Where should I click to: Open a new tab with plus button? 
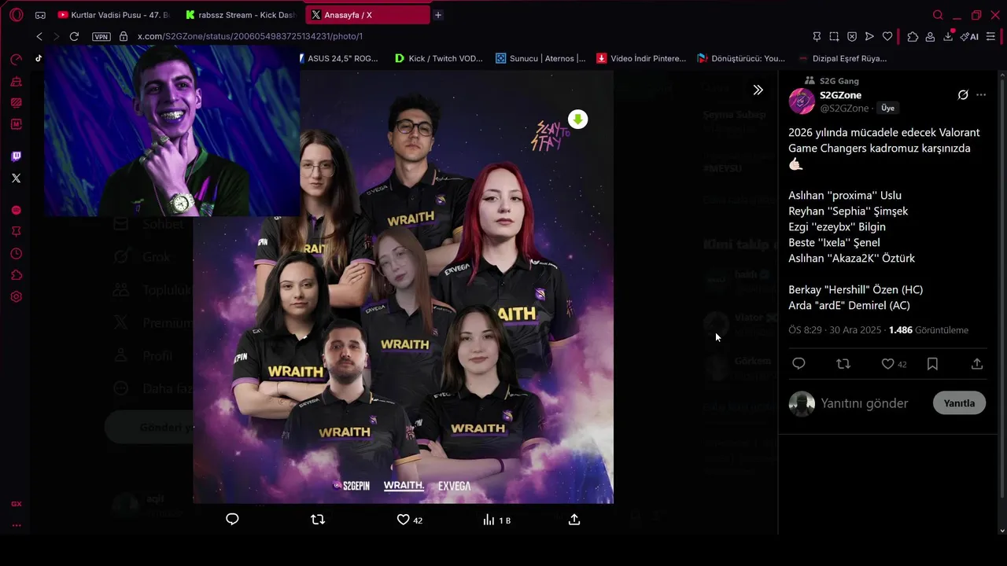point(438,15)
